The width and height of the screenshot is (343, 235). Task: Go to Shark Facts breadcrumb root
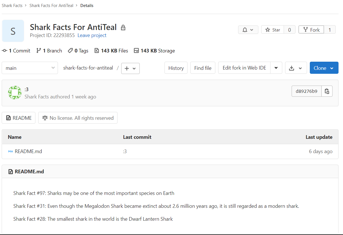(x=12, y=6)
